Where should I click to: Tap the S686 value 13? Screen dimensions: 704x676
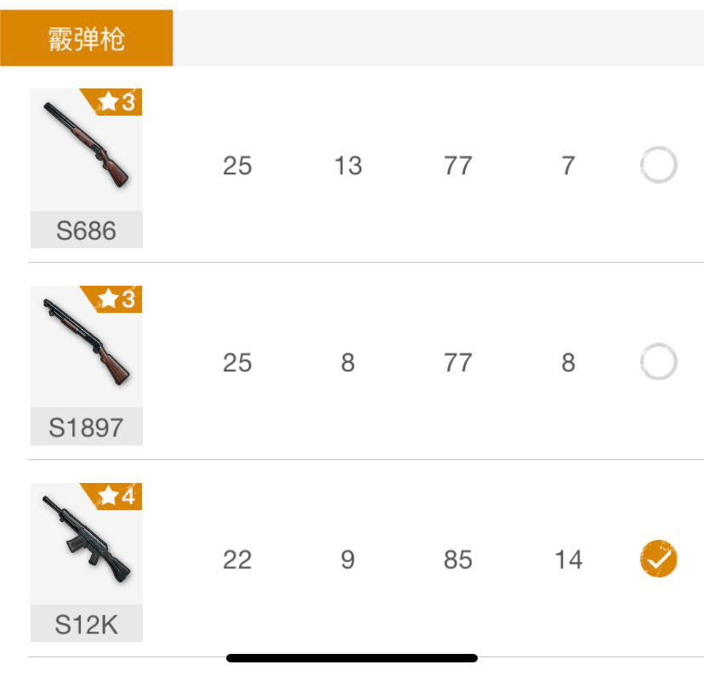click(x=348, y=165)
